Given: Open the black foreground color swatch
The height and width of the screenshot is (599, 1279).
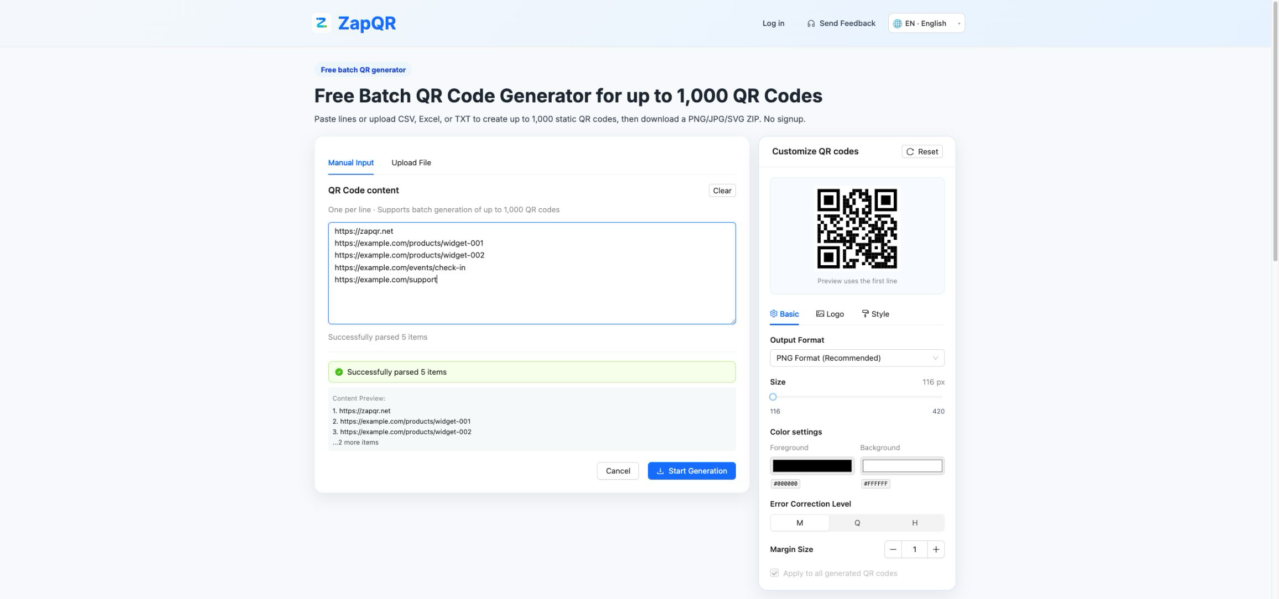Looking at the screenshot, I should 812,466.
